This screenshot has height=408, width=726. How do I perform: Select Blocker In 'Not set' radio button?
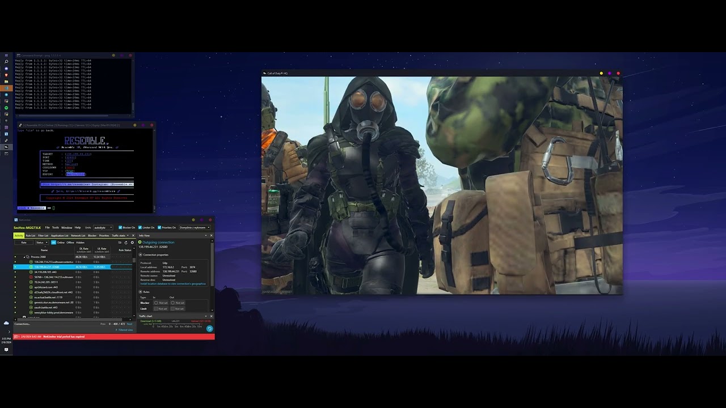[x=156, y=303]
